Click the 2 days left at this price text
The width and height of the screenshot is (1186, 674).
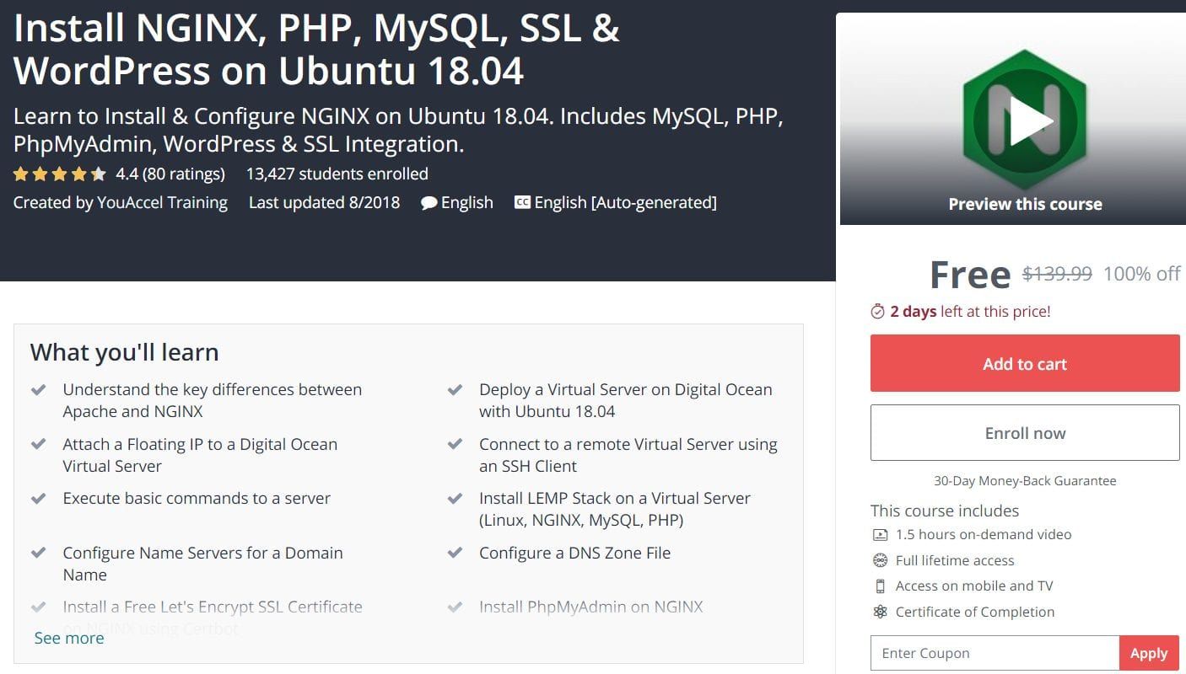(x=970, y=312)
